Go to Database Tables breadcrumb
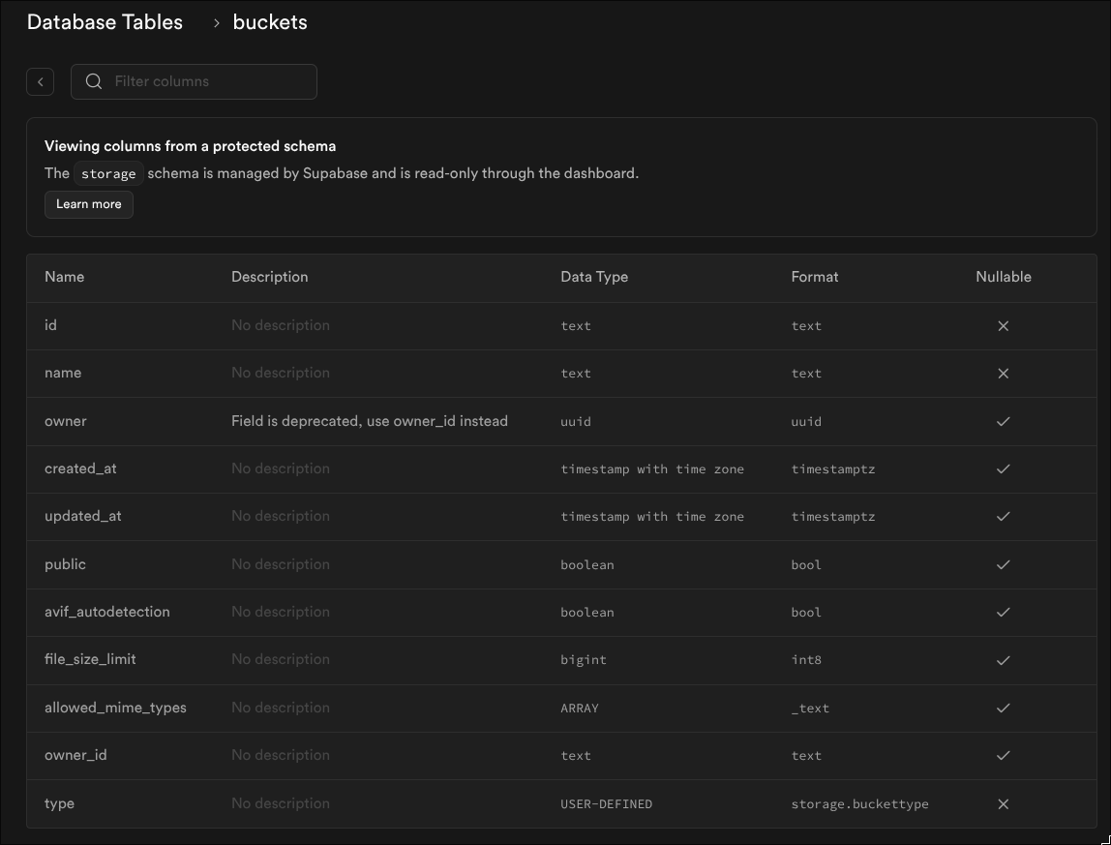The width and height of the screenshot is (1111, 845). click(105, 22)
